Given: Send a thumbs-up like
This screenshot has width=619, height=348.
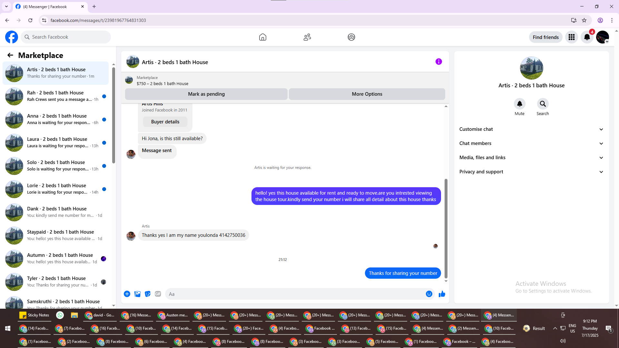Looking at the screenshot, I should coord(442,294).
